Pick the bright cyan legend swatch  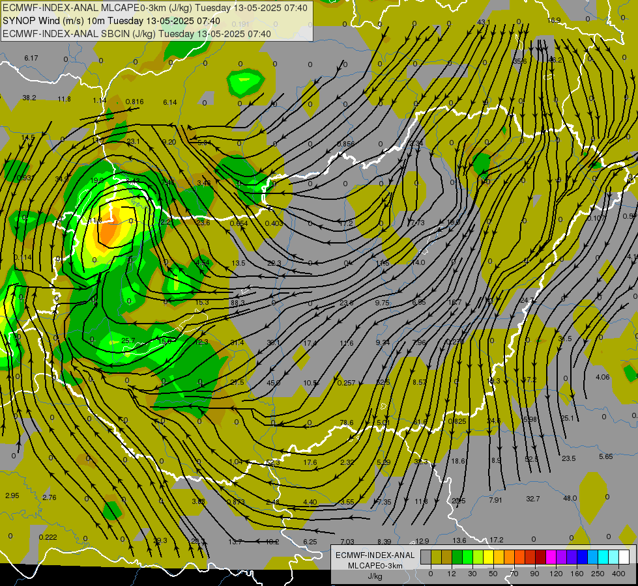[603, 557]
